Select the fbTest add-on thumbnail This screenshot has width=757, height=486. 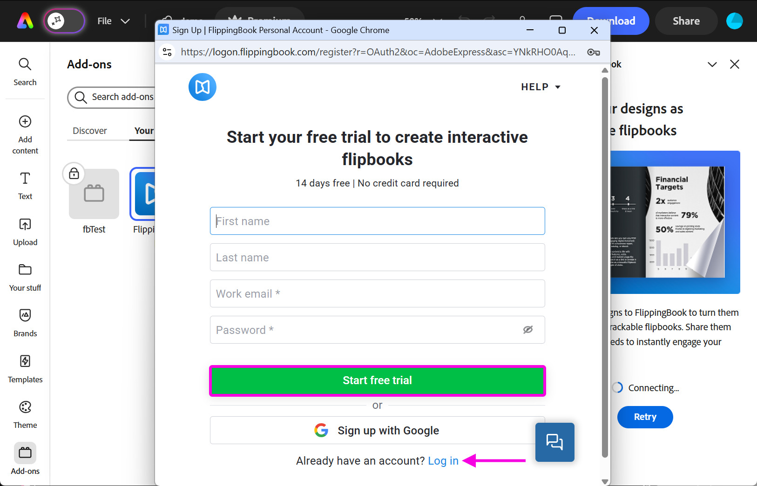(94, 194)
